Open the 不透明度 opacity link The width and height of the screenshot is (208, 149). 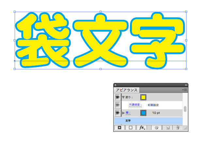coord(135,105)
